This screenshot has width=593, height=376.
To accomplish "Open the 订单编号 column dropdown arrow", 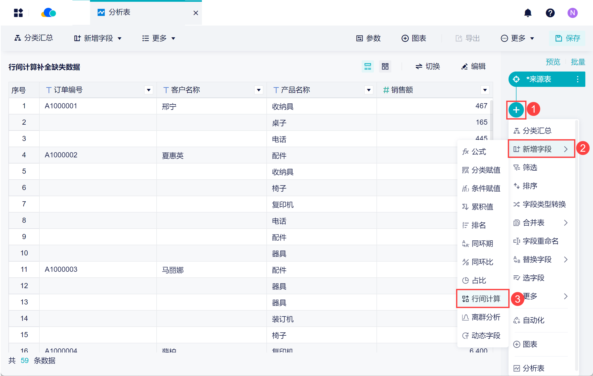I will tap(148, 90).
